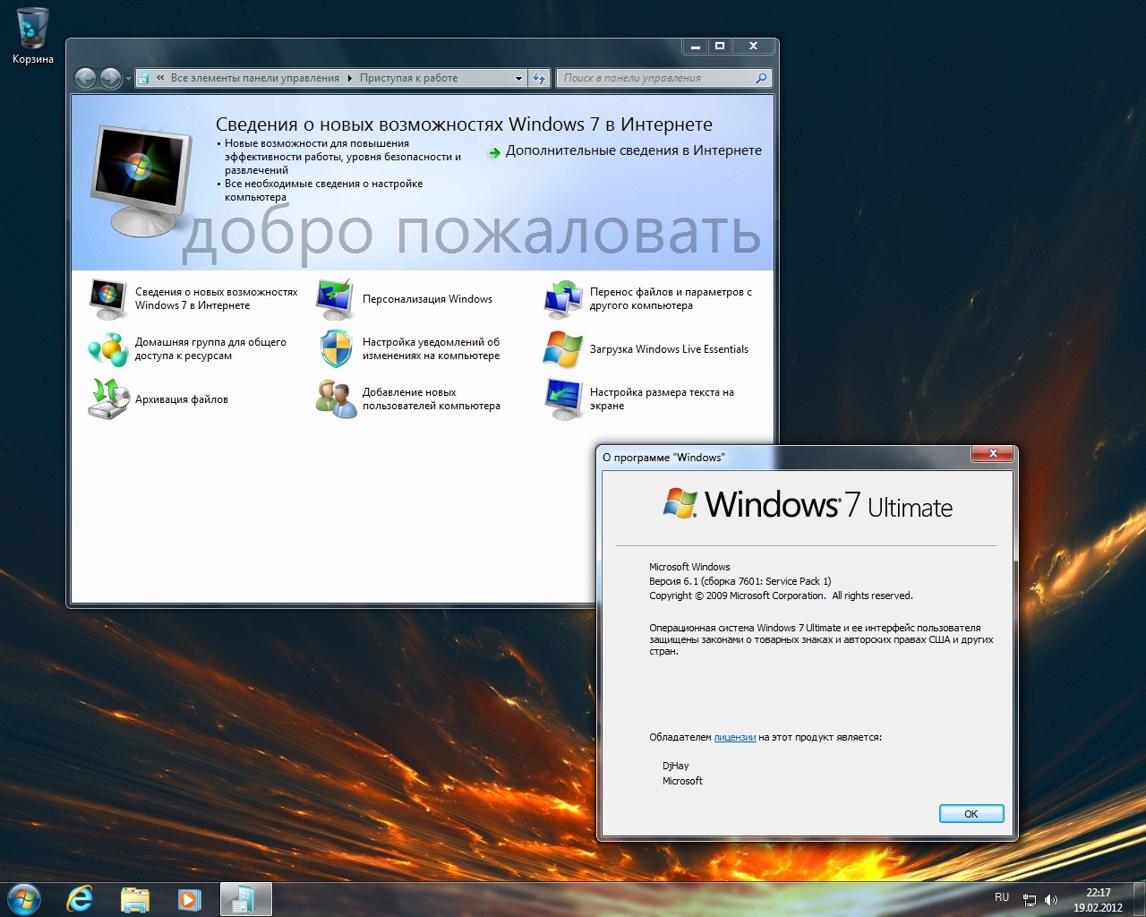Open 'Архивация файлов' item text
1146x917 pixels.
click(182, 399)
